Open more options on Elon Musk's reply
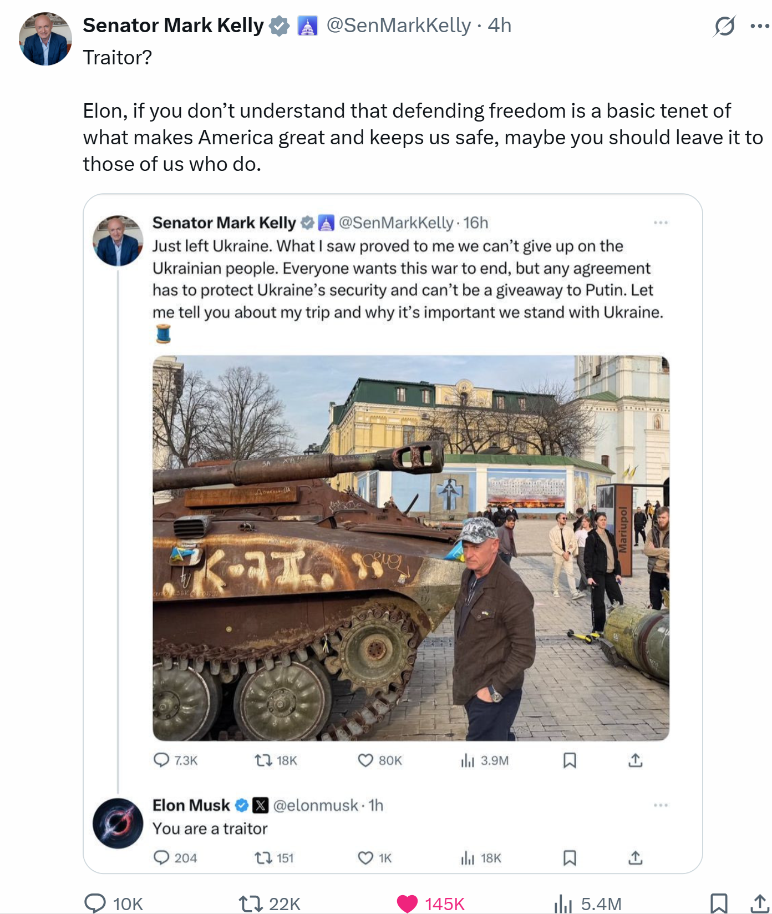The image size is (772, 914). [661, 805]
